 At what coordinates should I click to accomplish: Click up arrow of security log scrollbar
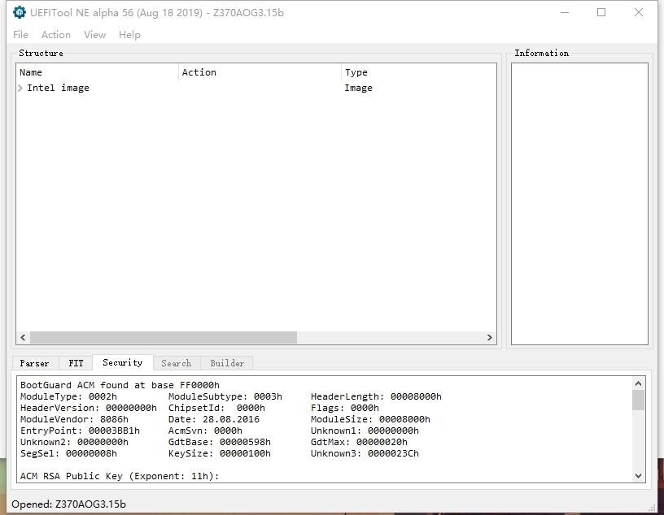point(638,383)
